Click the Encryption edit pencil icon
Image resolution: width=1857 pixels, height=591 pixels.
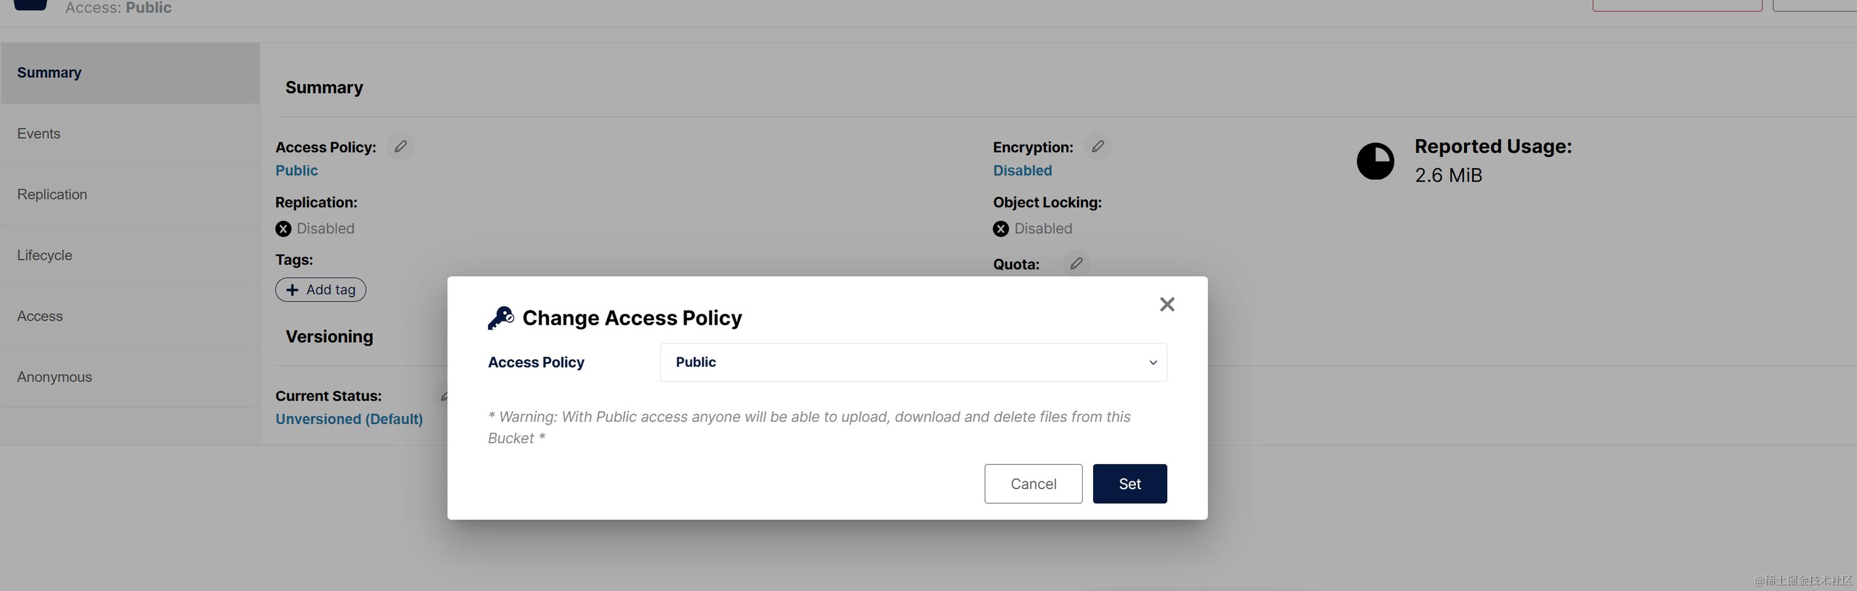coord(1097,146)
